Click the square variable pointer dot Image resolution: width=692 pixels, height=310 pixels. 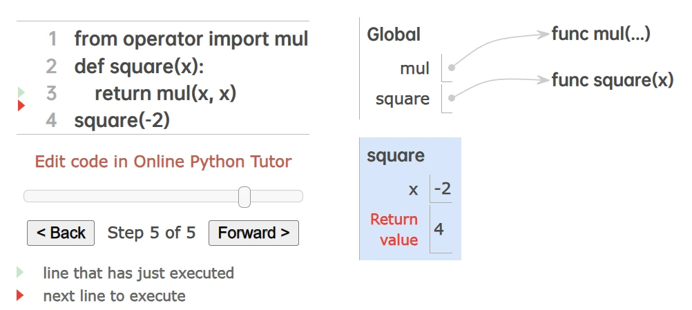tap(451, 99)
